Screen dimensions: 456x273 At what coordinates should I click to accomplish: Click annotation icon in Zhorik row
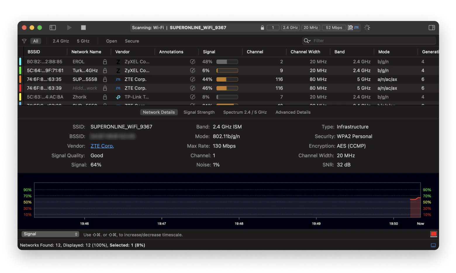[192, 97]
